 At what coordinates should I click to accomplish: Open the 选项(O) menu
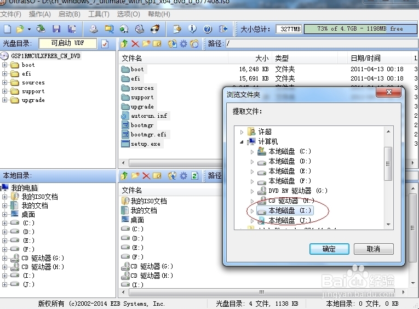point(128,14)
